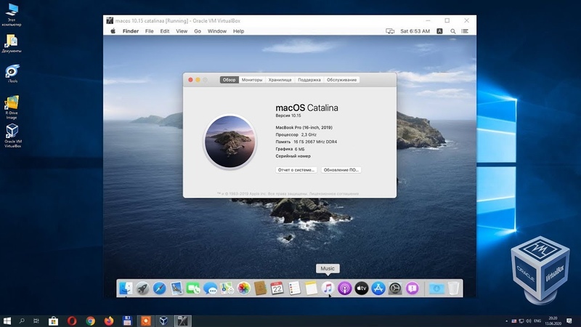The height and width of the screenshot is (327, 581).
Task: Open iTools desktop shortcut
Action: pyautogui.click(x=12, y=73)
